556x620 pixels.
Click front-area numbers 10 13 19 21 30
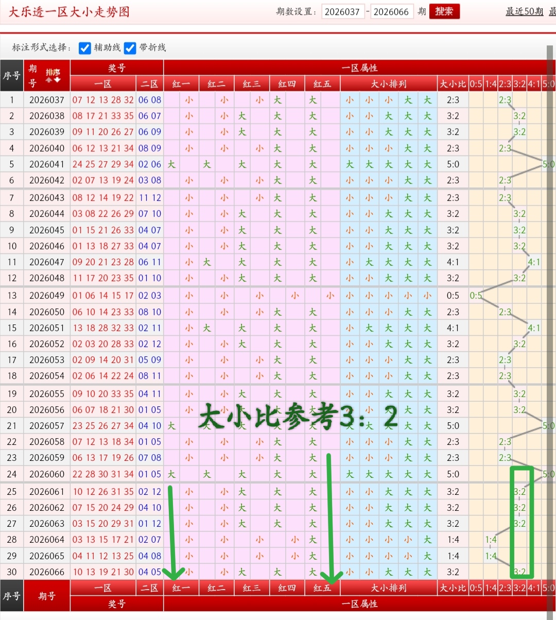(x=103, y=572)
